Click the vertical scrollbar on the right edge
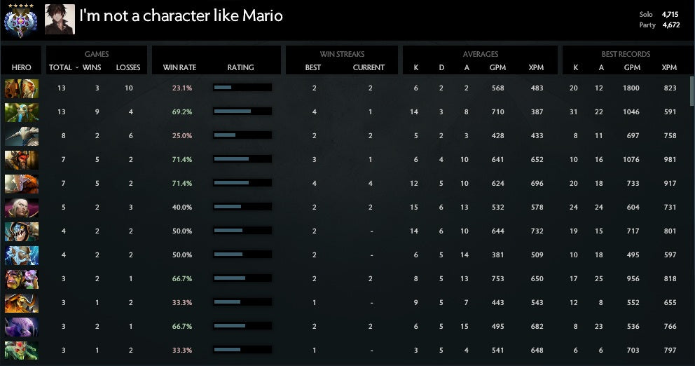Image resolution: width=695 pixels, height=366 pixels. [x=691, y=91]
